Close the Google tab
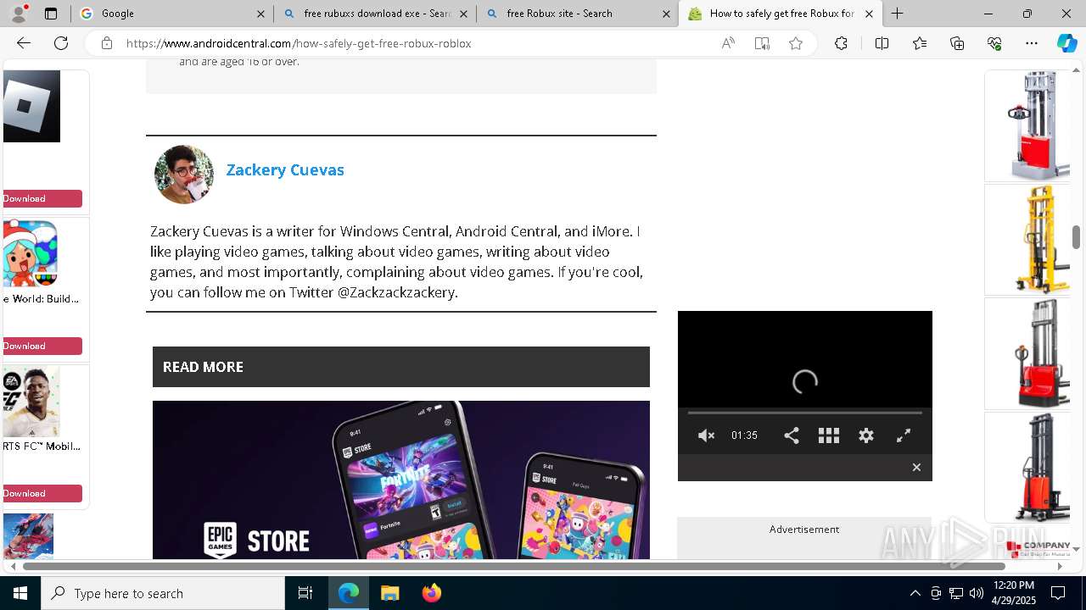 coord(260,14)
